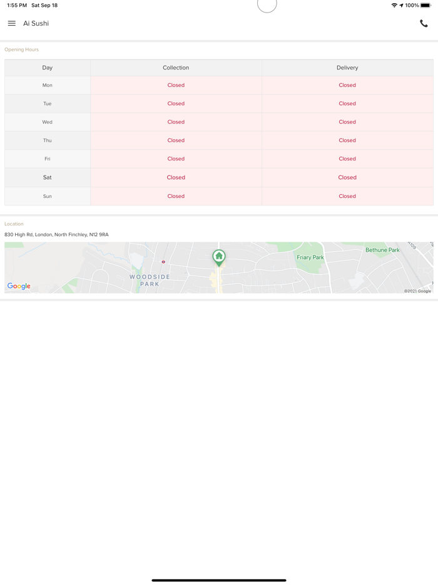Tap the ©2021 Google map attribution
The image size is (438, 585).
tap(417, 291)
